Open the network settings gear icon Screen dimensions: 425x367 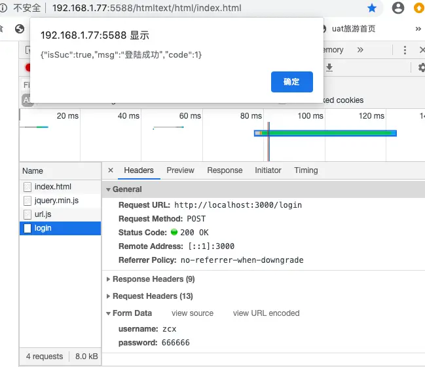point(421,68)
